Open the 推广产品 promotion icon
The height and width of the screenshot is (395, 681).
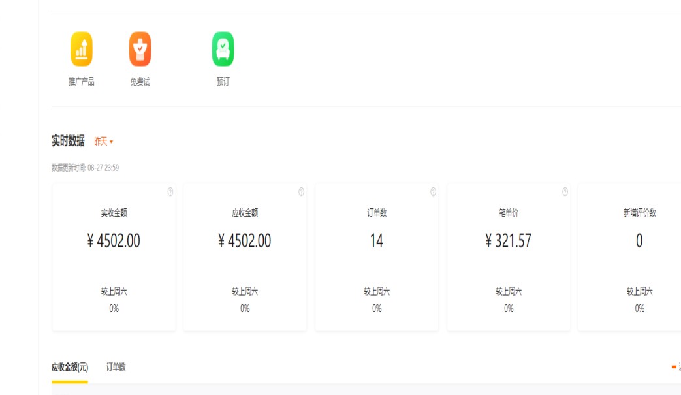82,50
